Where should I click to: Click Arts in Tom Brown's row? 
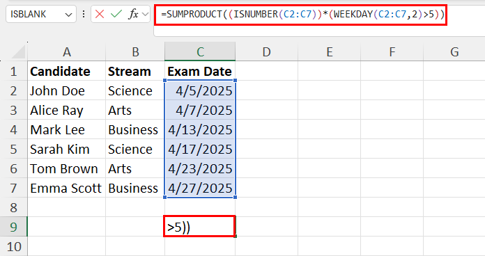[x=135, y=168]
